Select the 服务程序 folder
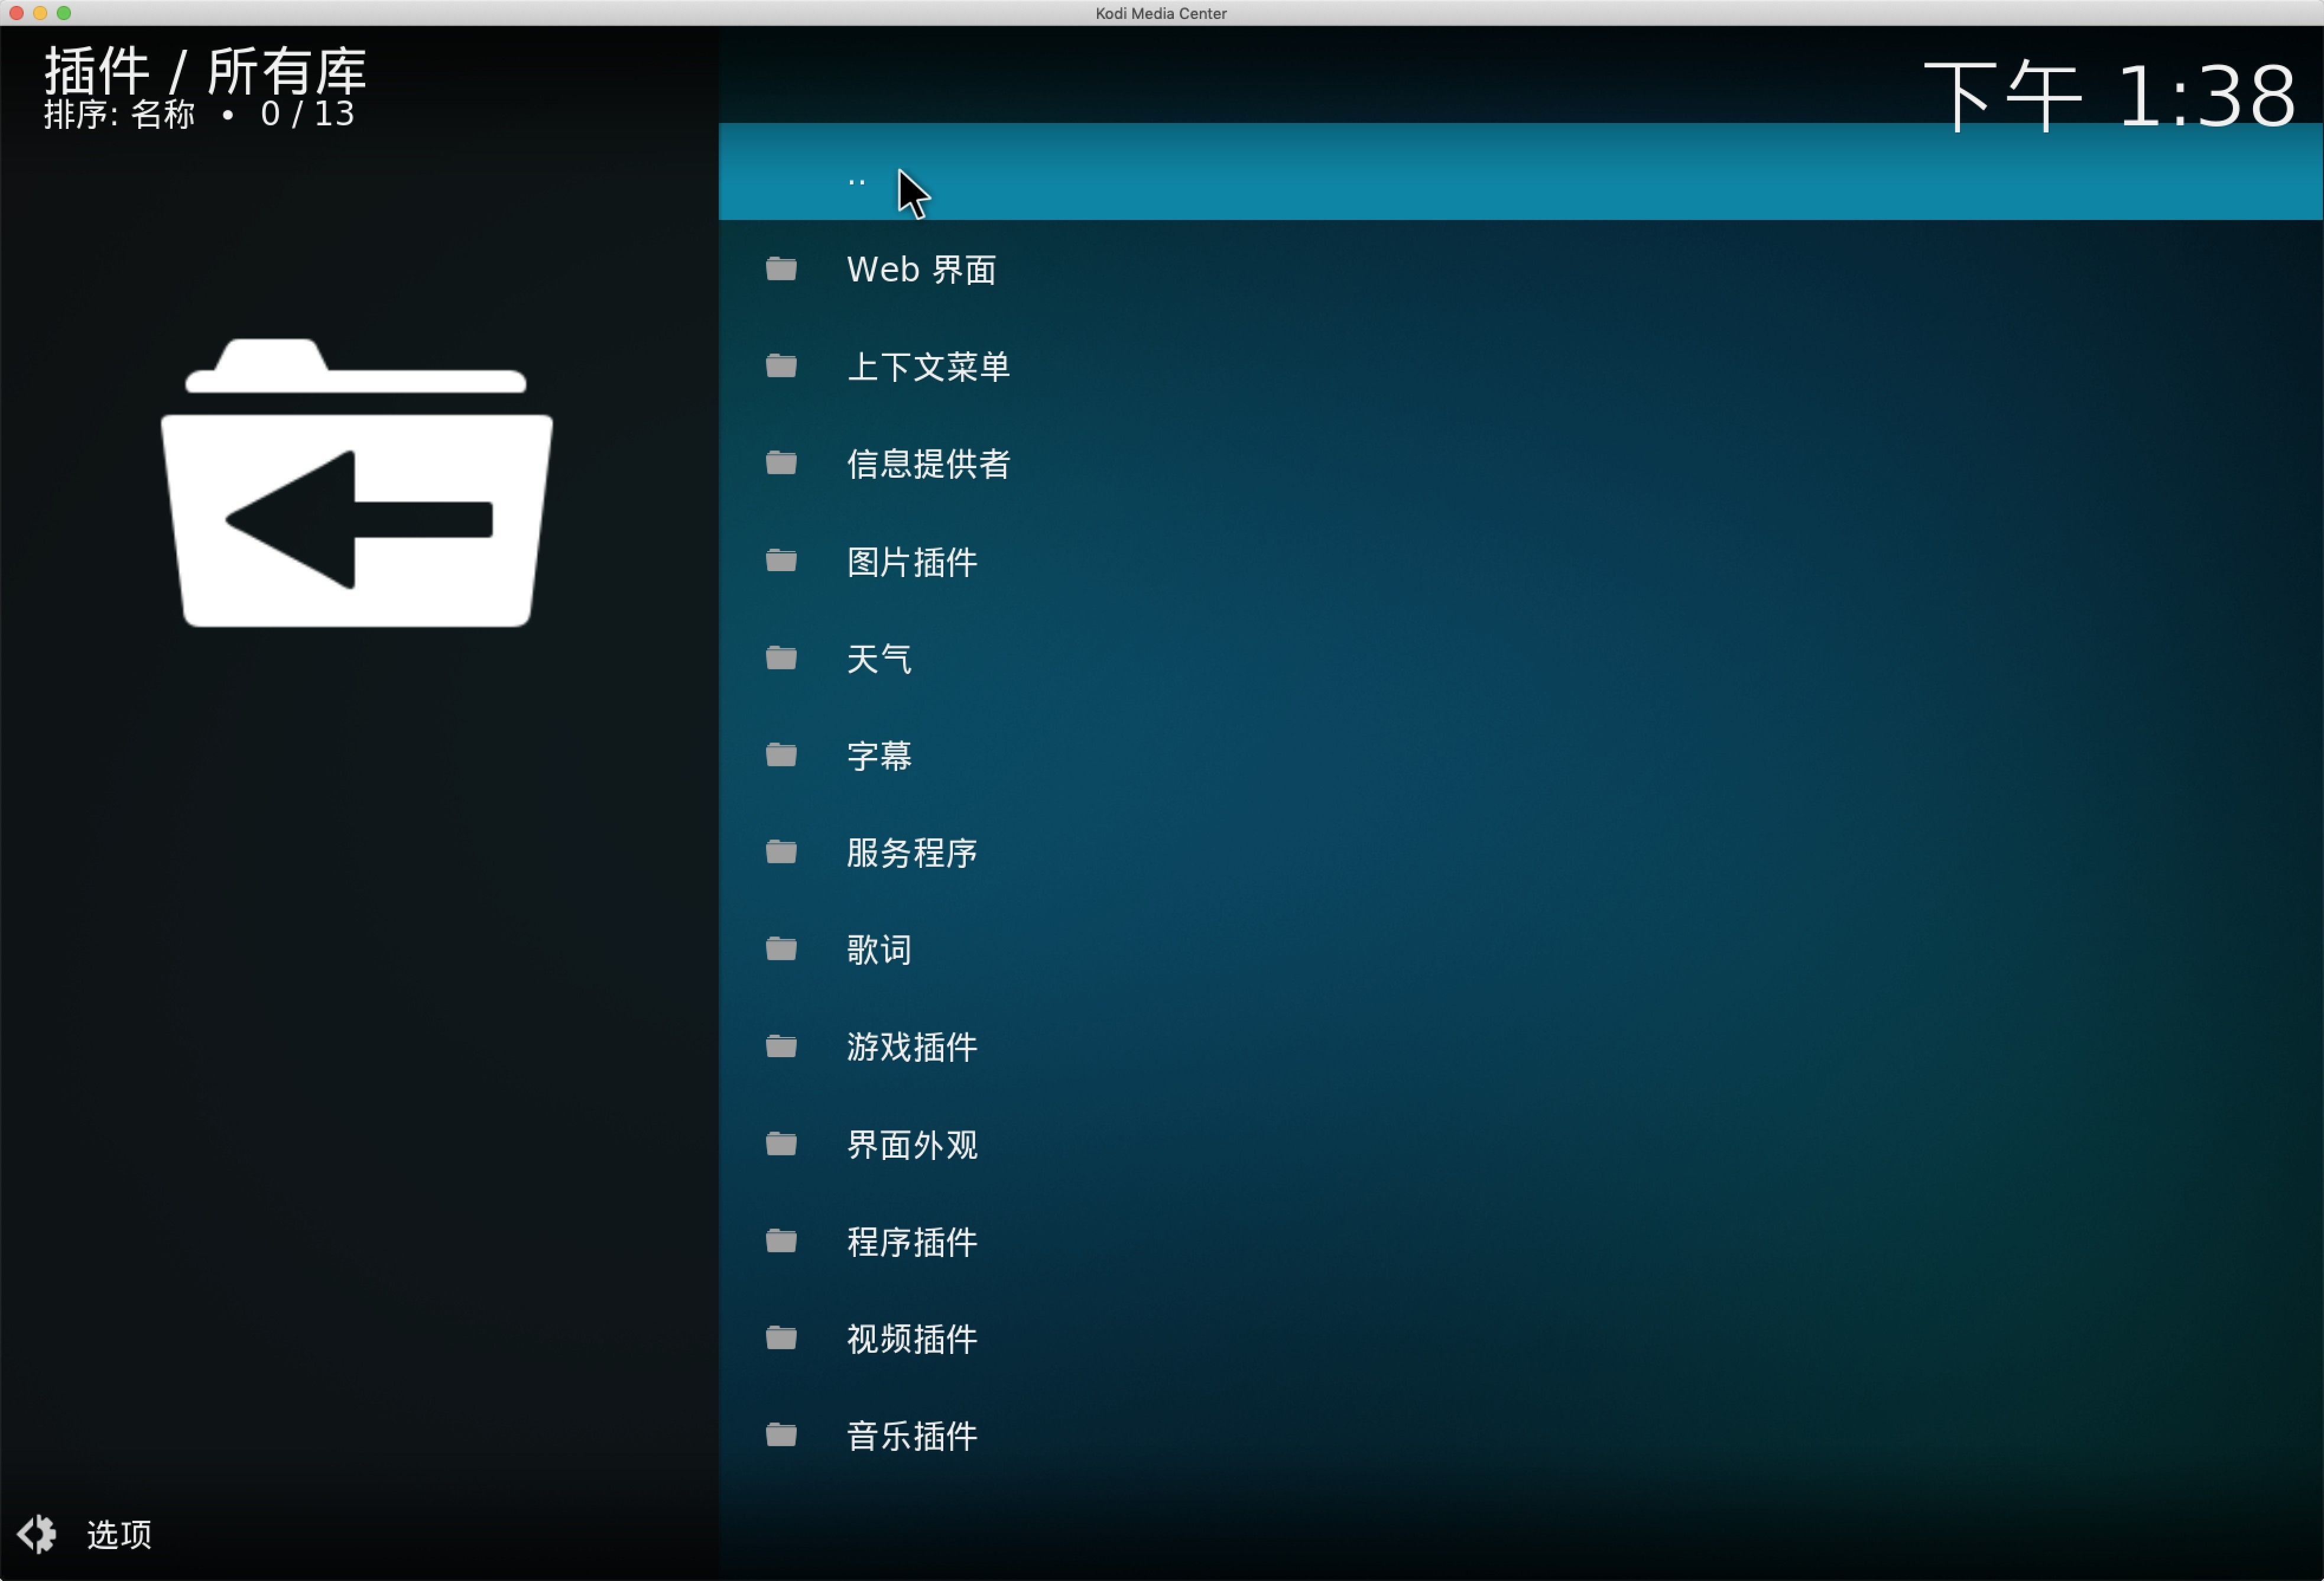Viewport: 2324px width, 1581px height. (912, 853)
